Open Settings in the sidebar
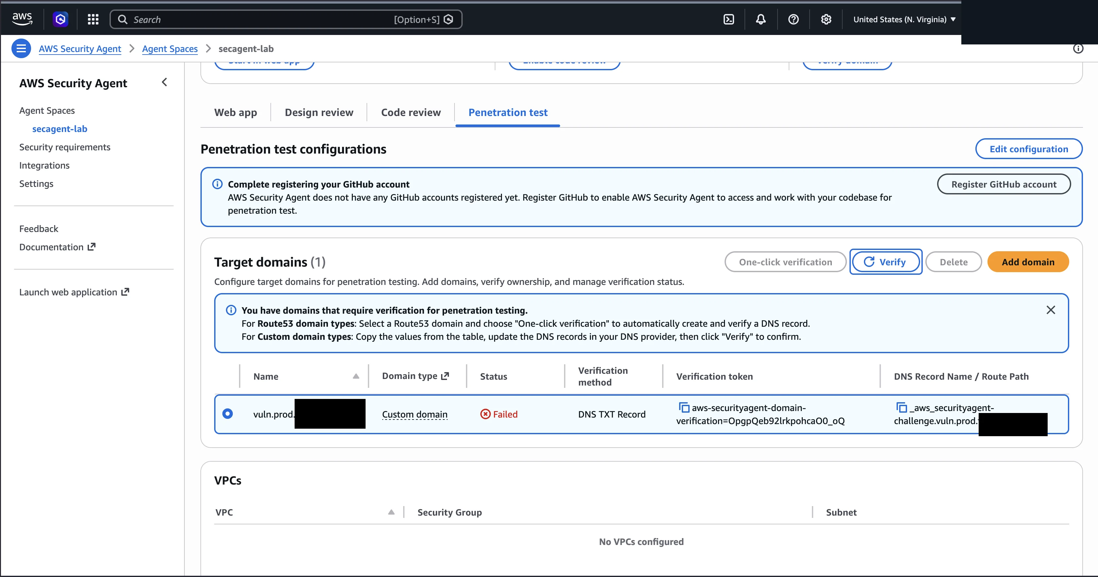1098x577 pixels. tap(36, 184)
